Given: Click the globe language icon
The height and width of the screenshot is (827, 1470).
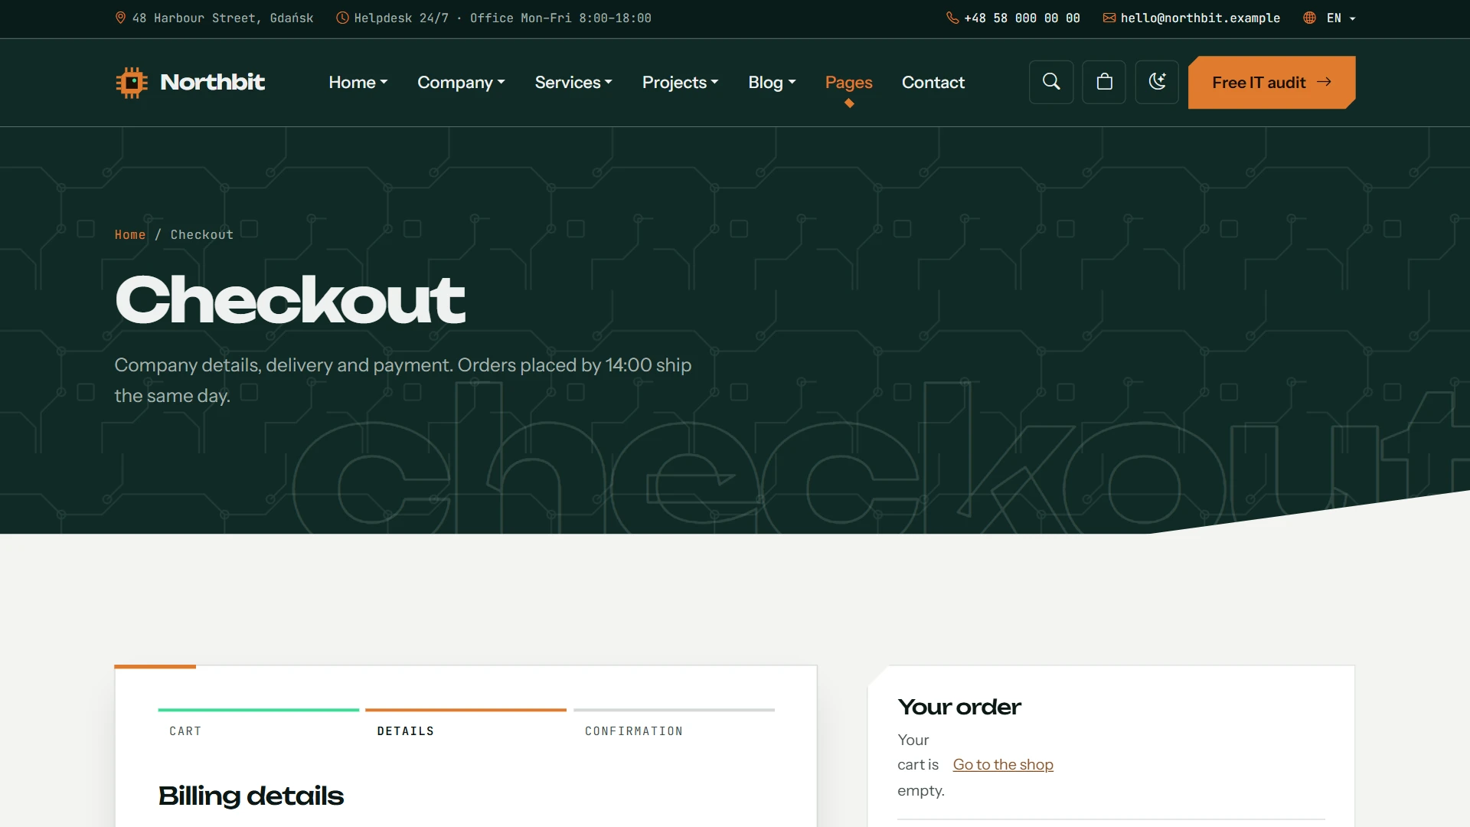Looking at the screenshot, I should point(1310,18).
